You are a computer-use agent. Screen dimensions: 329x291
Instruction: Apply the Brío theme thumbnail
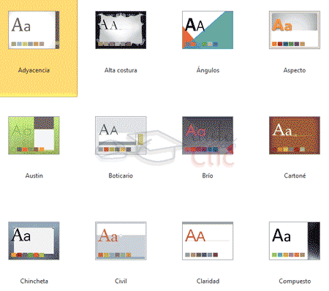pyautogui.click(x=208, y=135)
